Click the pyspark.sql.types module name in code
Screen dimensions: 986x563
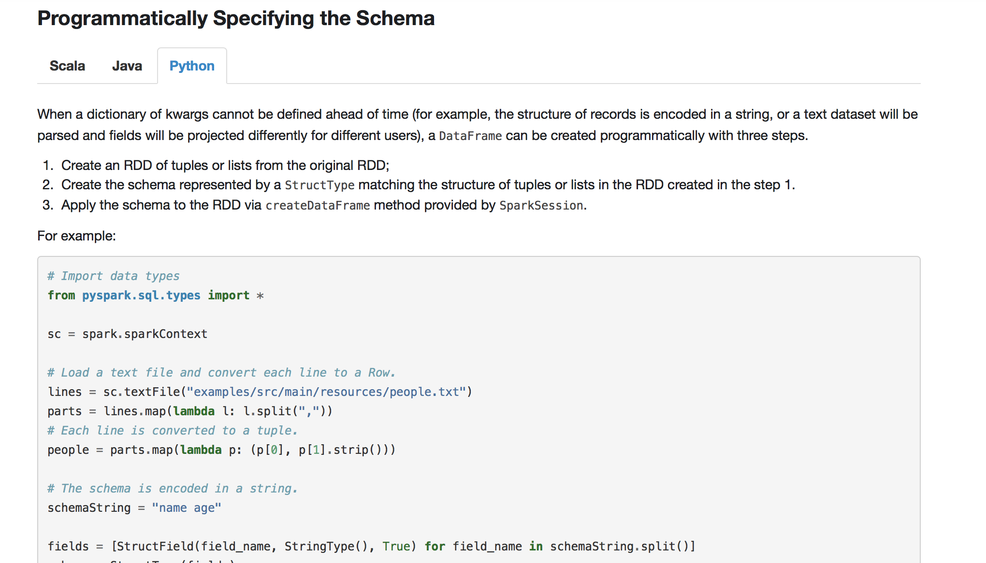click(x=141, y=296)
